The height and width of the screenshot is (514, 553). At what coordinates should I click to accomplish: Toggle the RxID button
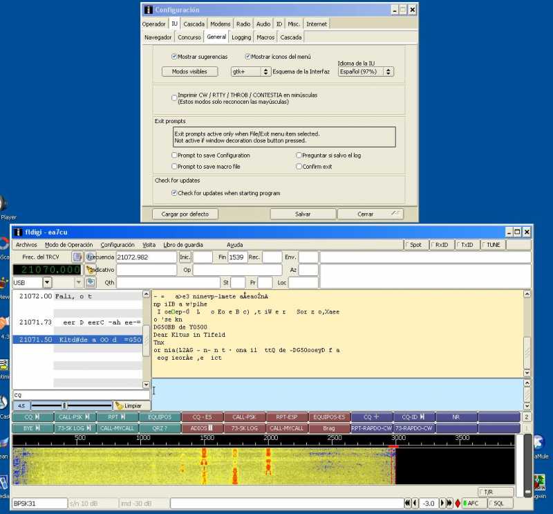coord(442,245)
